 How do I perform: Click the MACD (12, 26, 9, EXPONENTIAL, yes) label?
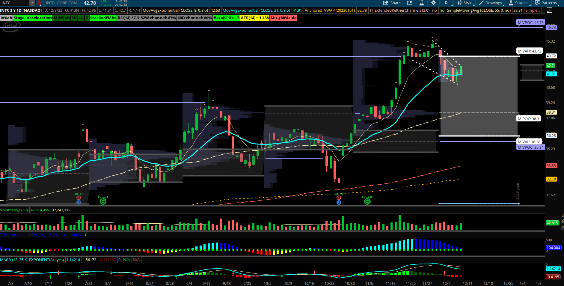(32, 260)
